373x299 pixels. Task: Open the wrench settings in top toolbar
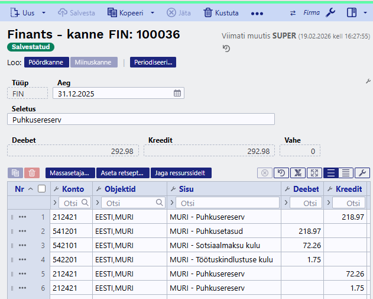331,12
